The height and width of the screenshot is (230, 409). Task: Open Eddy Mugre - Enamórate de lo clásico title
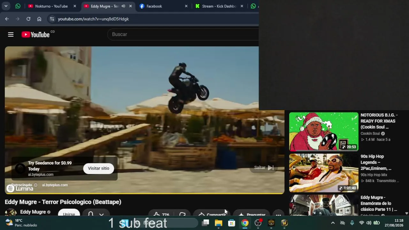[x=379, y=203]
